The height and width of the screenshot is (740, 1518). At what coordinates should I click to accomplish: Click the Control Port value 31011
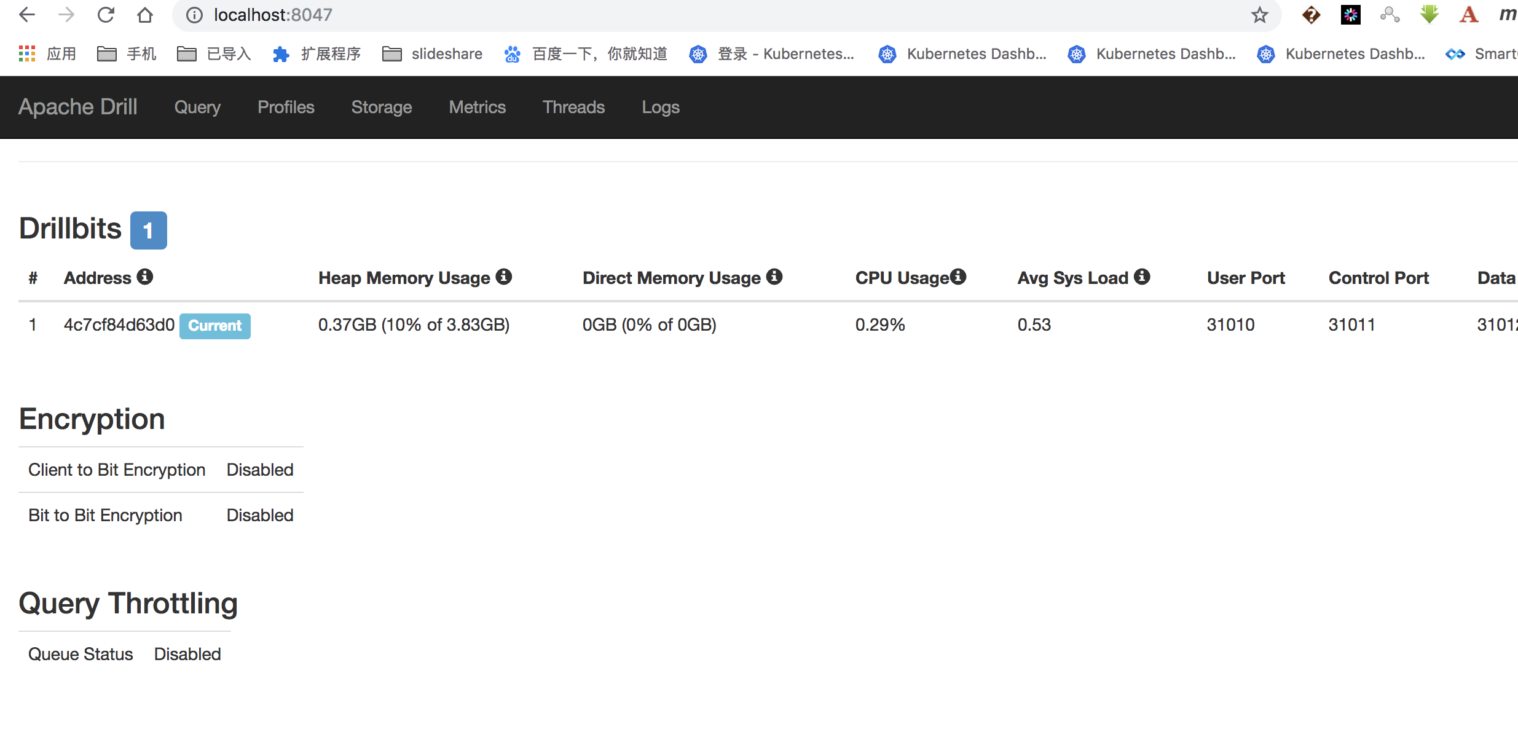point(1352,325)
